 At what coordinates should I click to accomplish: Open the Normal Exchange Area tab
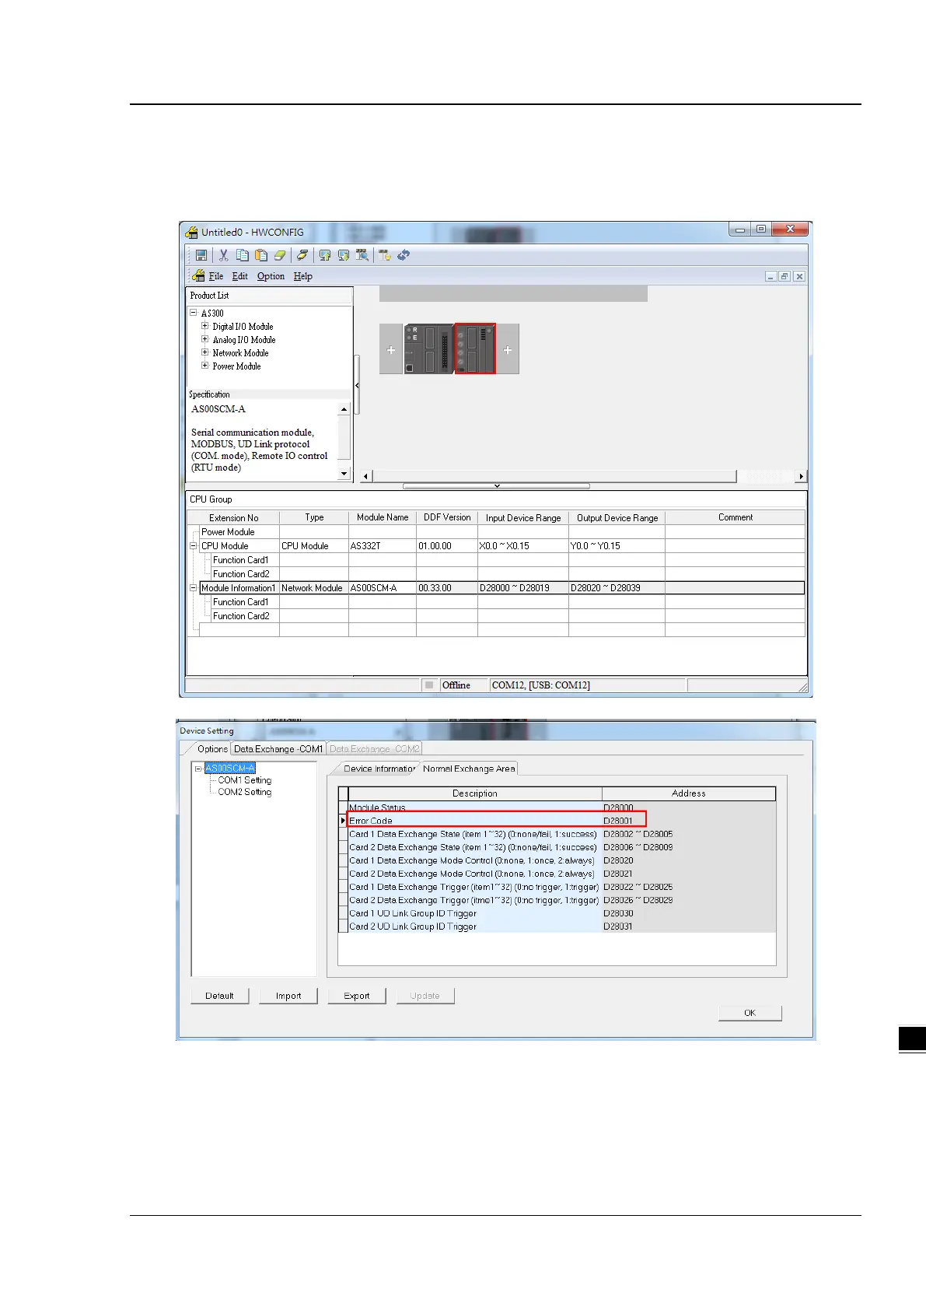click(x=469, y=769)
